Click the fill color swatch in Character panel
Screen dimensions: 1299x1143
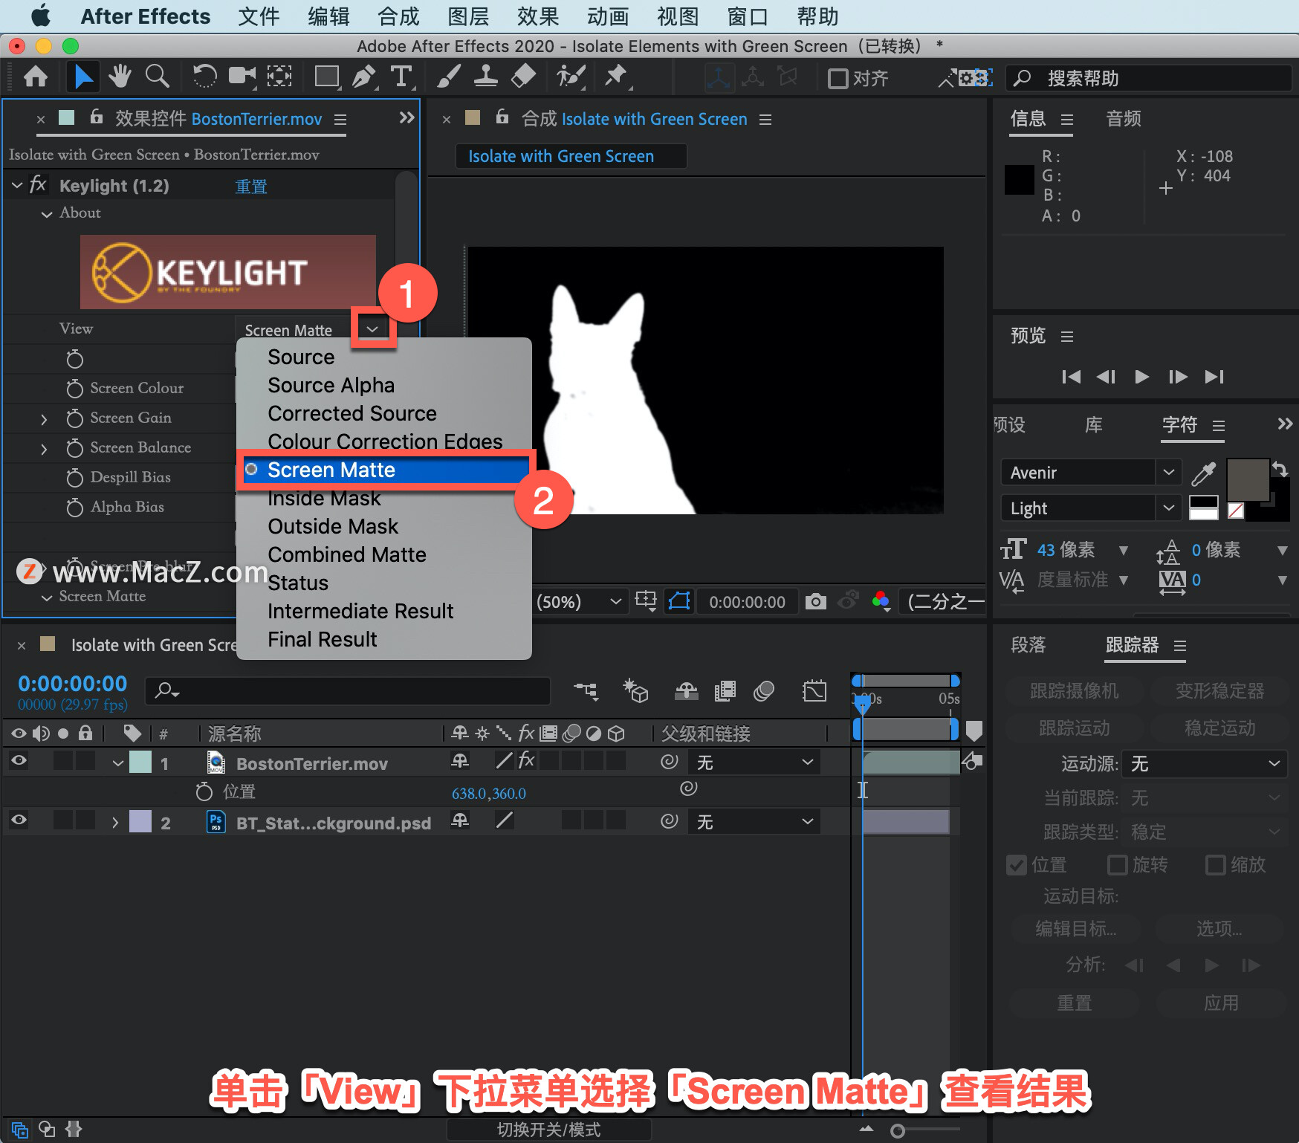[x=1247, y=480]
